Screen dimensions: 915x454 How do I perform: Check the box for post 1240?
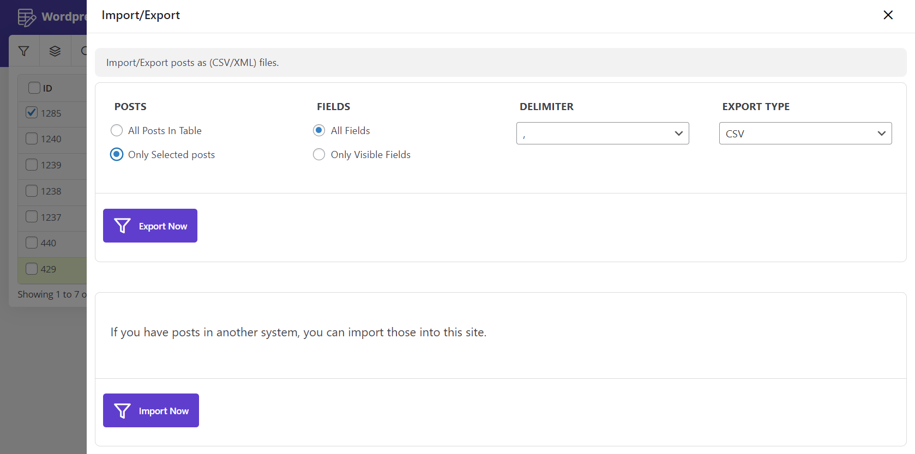[x=32, y=138]
